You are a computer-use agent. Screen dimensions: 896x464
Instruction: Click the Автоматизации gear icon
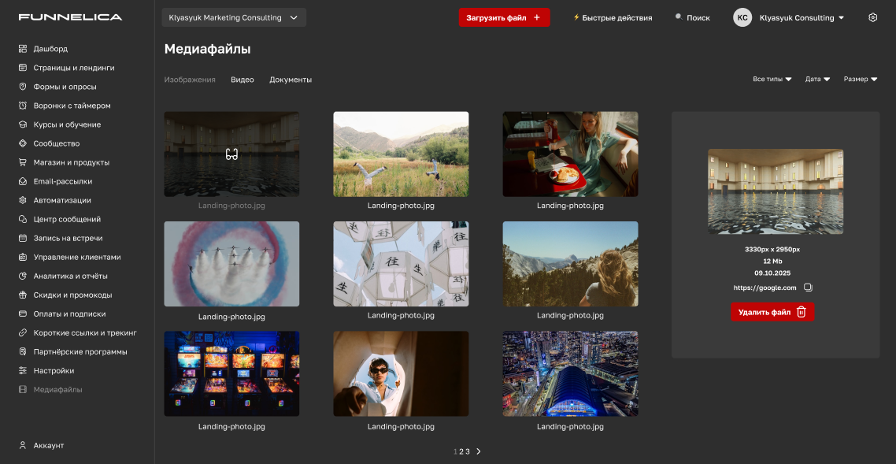coord(23,201)
